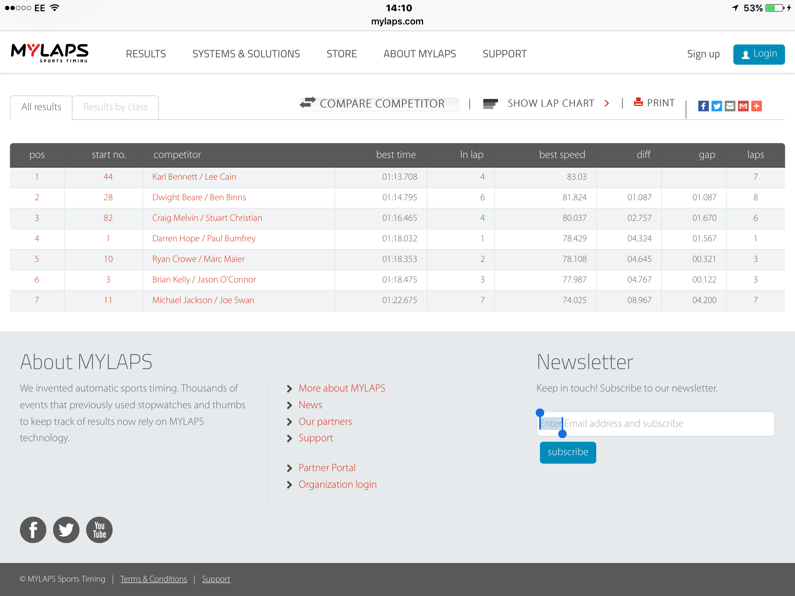This screenshot has height=596, width=795.
Task: Open the SUPPORT menu item
Action: pyautogui.click(x=505, y=54)
